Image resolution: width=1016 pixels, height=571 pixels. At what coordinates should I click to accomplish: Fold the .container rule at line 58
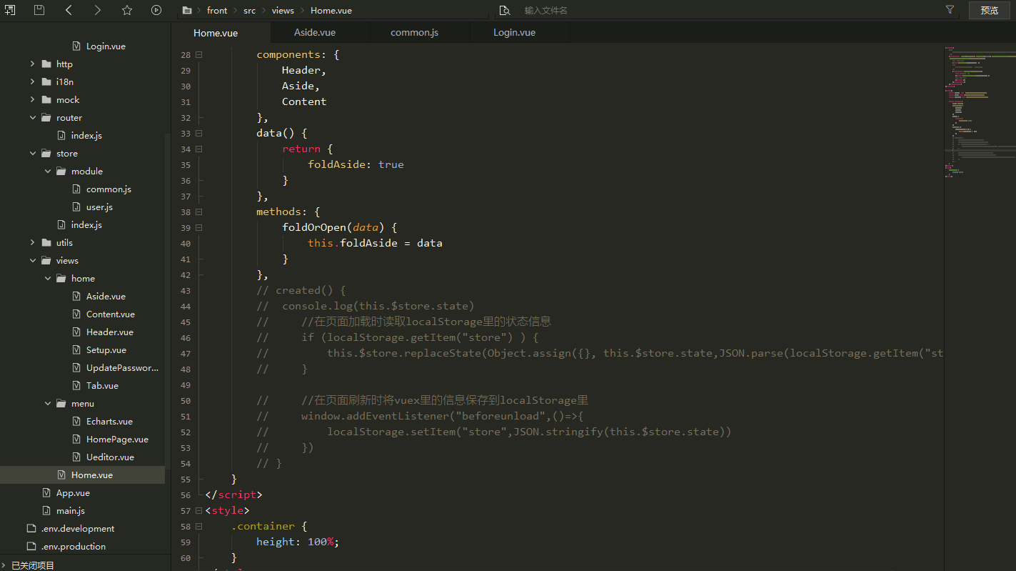point(199,526)
